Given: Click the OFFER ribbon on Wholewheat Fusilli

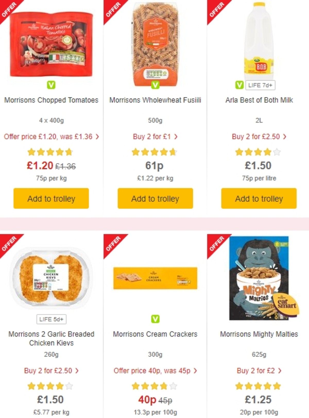Looking at the screenshot, I should point(113,10).
